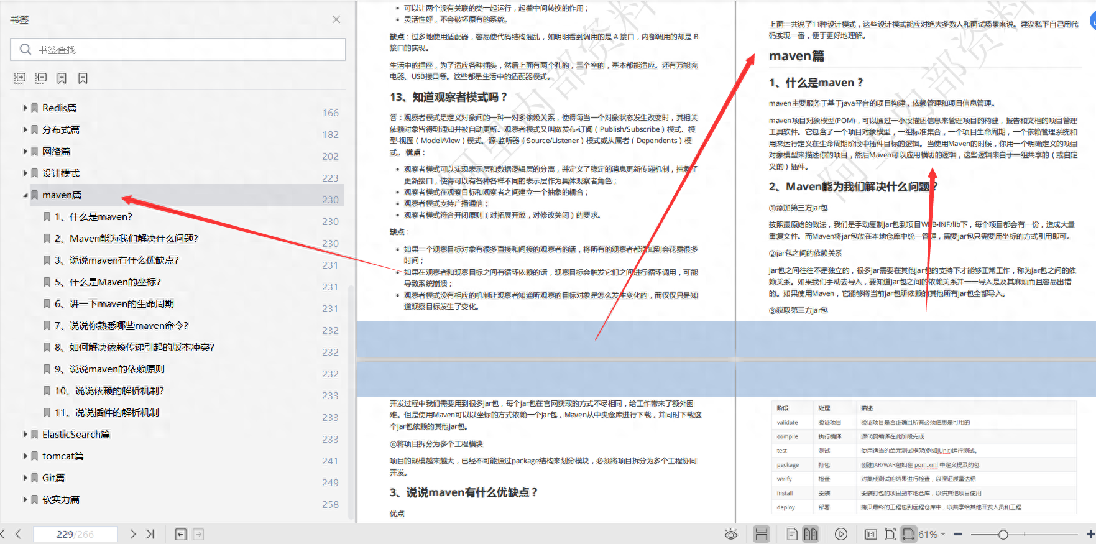Screen dimensions: 1096x544
Task: Expand the Git篇 bookmark
Action: [x=25, y=477]
